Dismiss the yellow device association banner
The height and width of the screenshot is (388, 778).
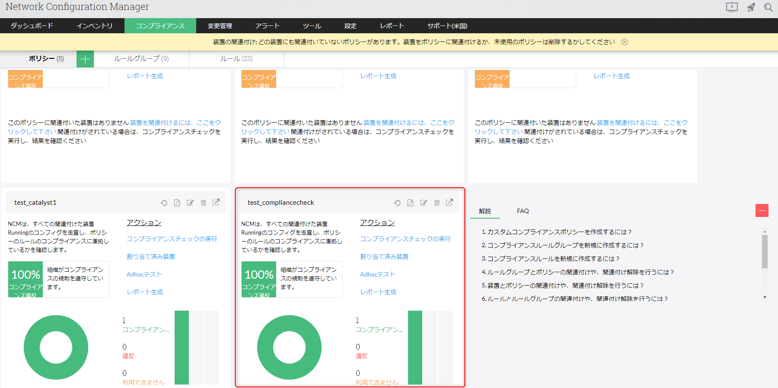point(625,42)
